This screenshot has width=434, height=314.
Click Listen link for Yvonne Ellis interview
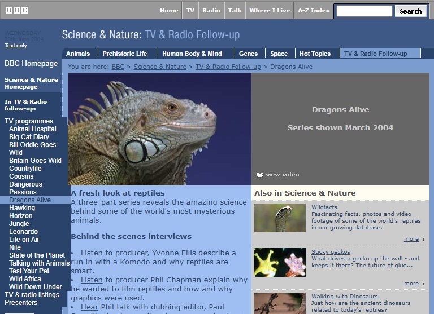[x=92, y=253]
